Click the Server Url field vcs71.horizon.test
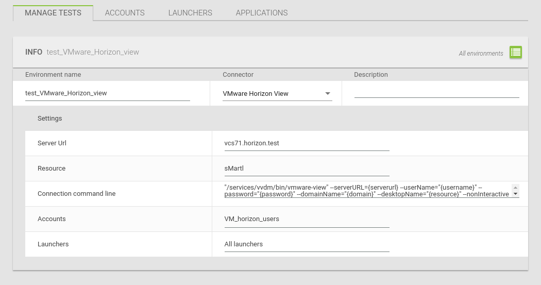541x285 pixels. 307,143
